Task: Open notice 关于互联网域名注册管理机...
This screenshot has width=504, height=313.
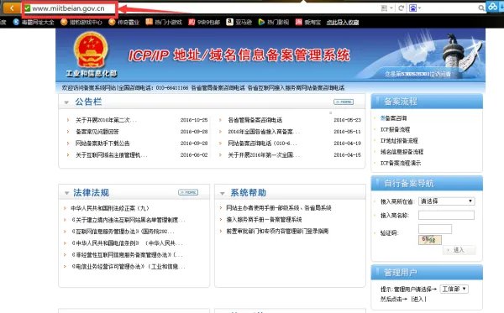Action: [x=111, y=154]
